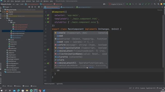Viewport: 165px width, 92px height.
Task: Collapse the main folder
Action: click(x=9, y=22)
